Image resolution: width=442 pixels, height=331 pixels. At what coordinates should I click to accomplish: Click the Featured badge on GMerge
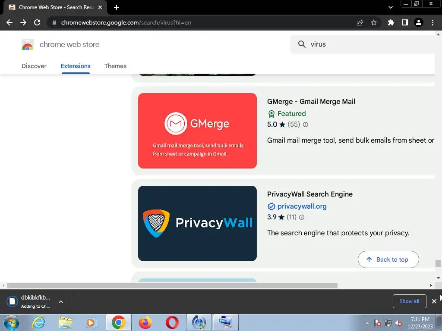point(287,113)
